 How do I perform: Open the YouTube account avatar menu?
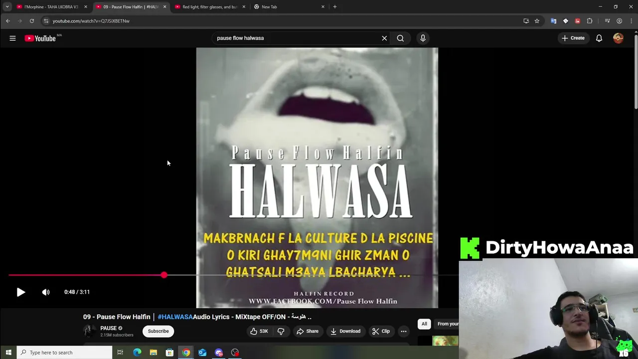coord(618,38)
